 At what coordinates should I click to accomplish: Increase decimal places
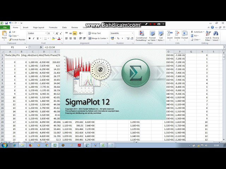click(x=128, y=38)
